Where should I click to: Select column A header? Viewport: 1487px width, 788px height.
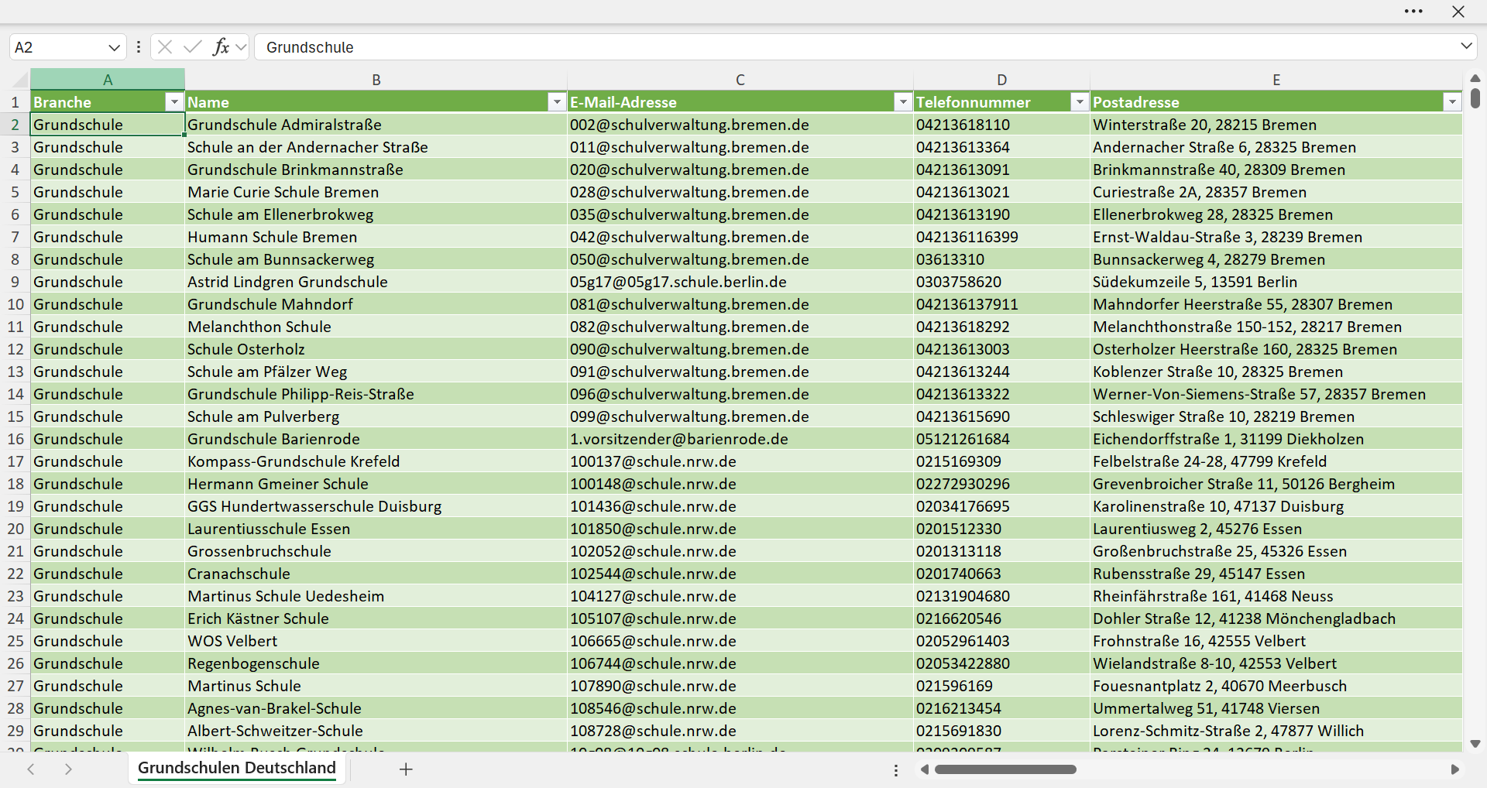tap(108, 80)
